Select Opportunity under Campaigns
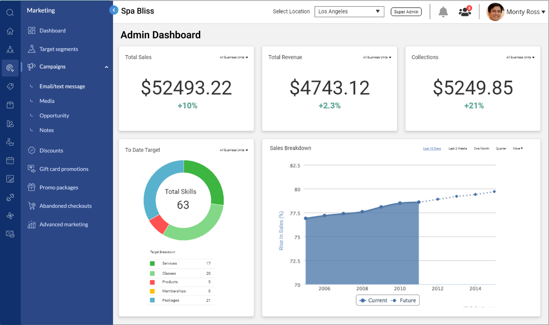This screenshot has width=549, height=325. 54,115
